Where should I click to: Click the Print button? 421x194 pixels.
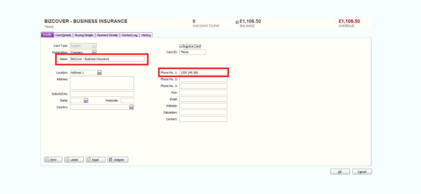[53, 160]
